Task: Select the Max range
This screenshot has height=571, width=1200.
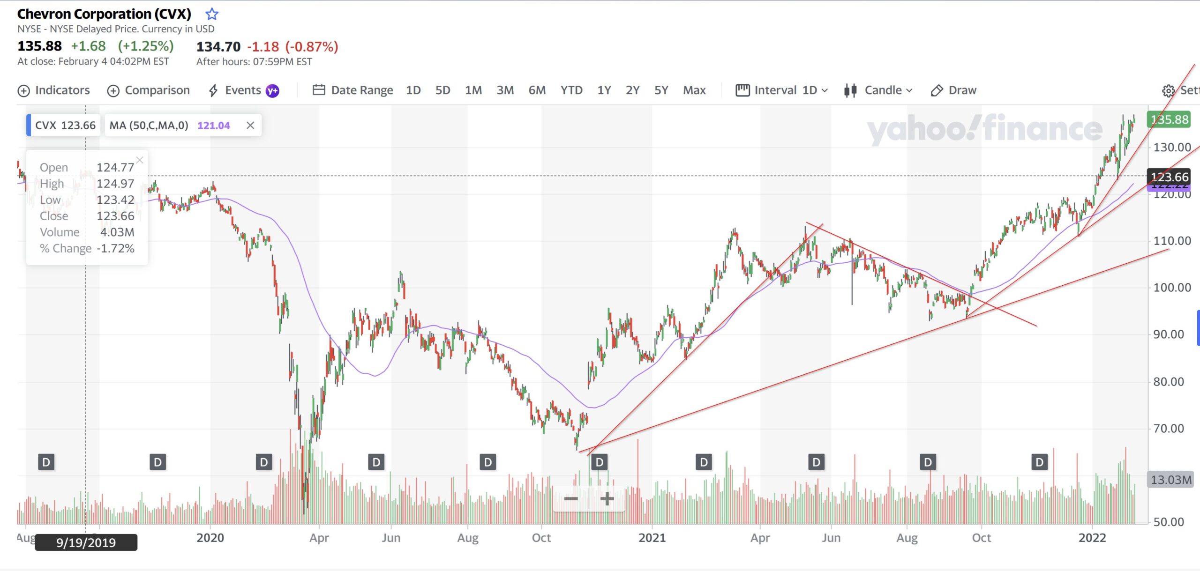Action: click(x=694, y=90)
